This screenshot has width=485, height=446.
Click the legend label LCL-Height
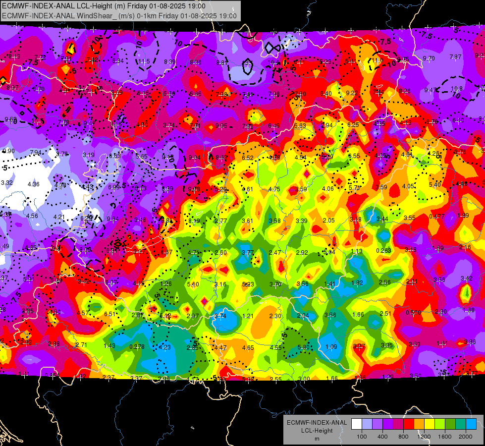[x=317, y=431]
